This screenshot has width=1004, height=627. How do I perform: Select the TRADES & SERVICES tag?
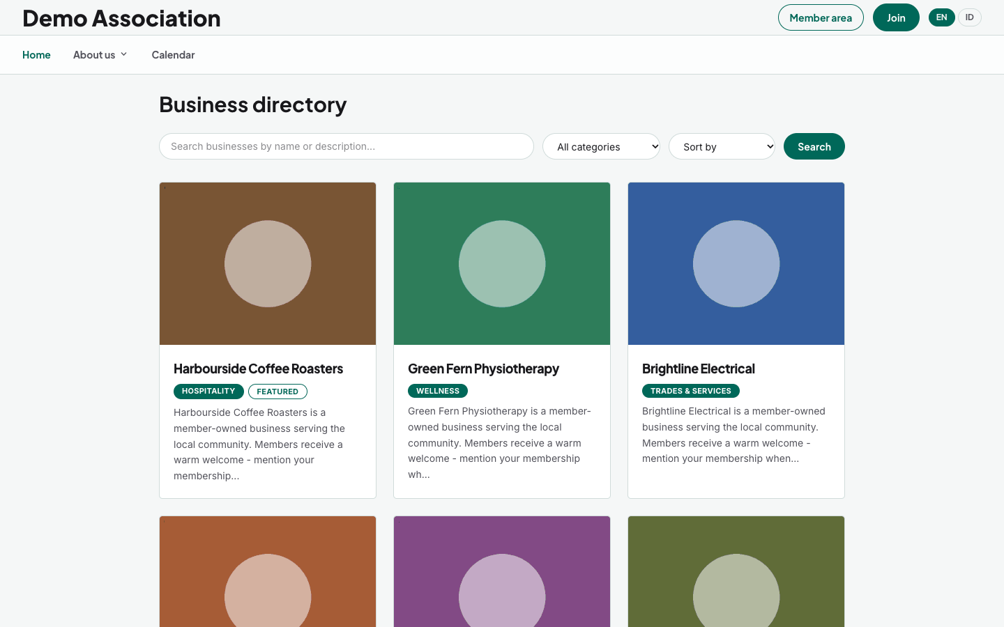coord(691,391)
